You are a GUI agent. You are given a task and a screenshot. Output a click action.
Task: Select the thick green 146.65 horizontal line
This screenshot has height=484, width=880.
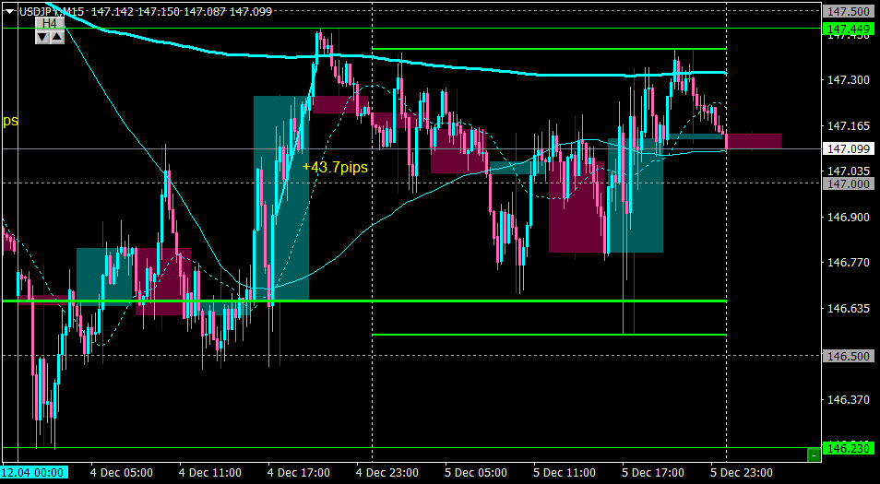point(364,301)
